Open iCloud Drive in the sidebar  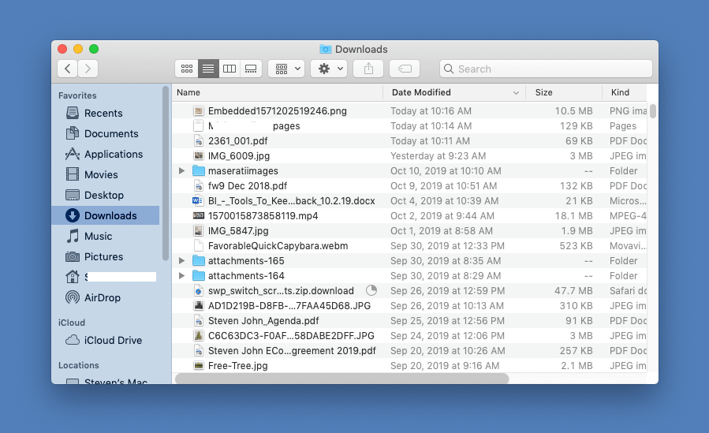click(105, 340)
